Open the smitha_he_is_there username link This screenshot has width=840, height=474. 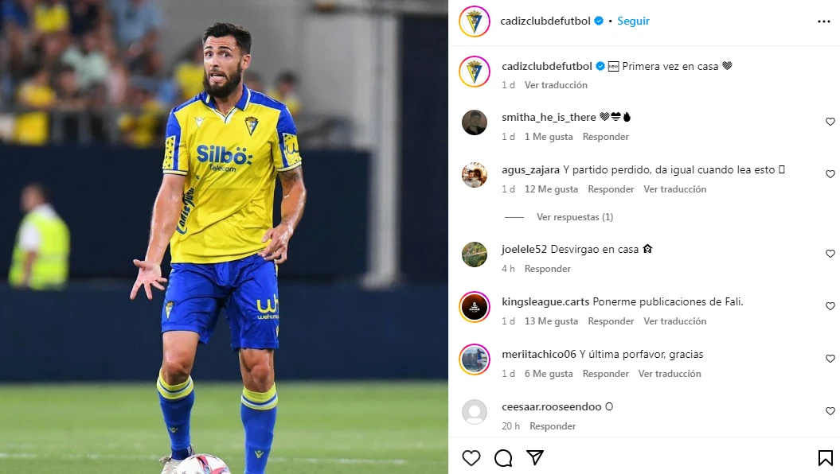tap(549, 117)
